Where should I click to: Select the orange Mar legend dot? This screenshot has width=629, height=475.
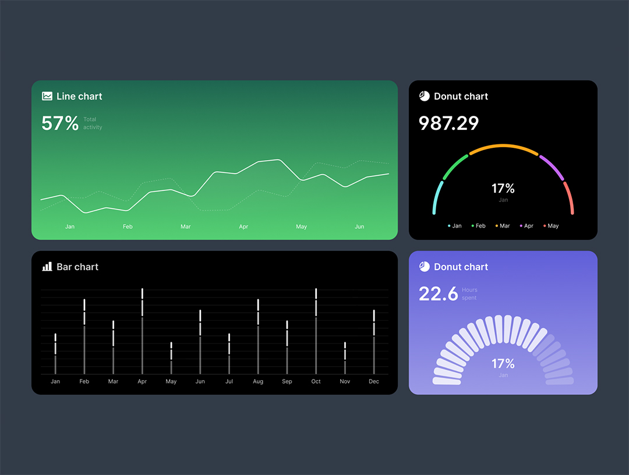click(x=497, y=226)
